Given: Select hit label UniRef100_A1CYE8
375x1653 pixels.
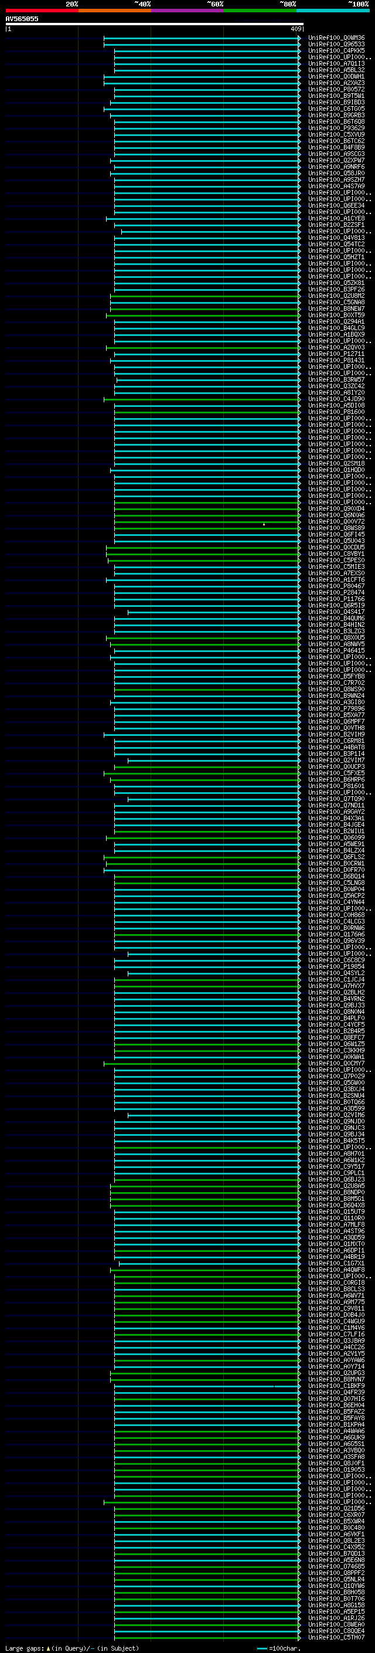Looking at the screenshot, I should click(x=336, y=218).
